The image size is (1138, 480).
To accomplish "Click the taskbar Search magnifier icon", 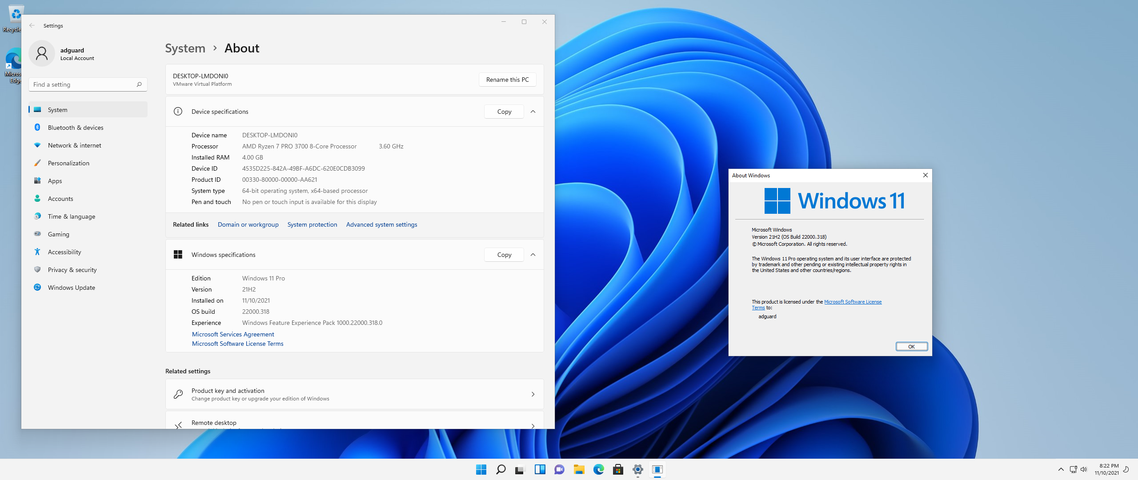I will (501, 469).
